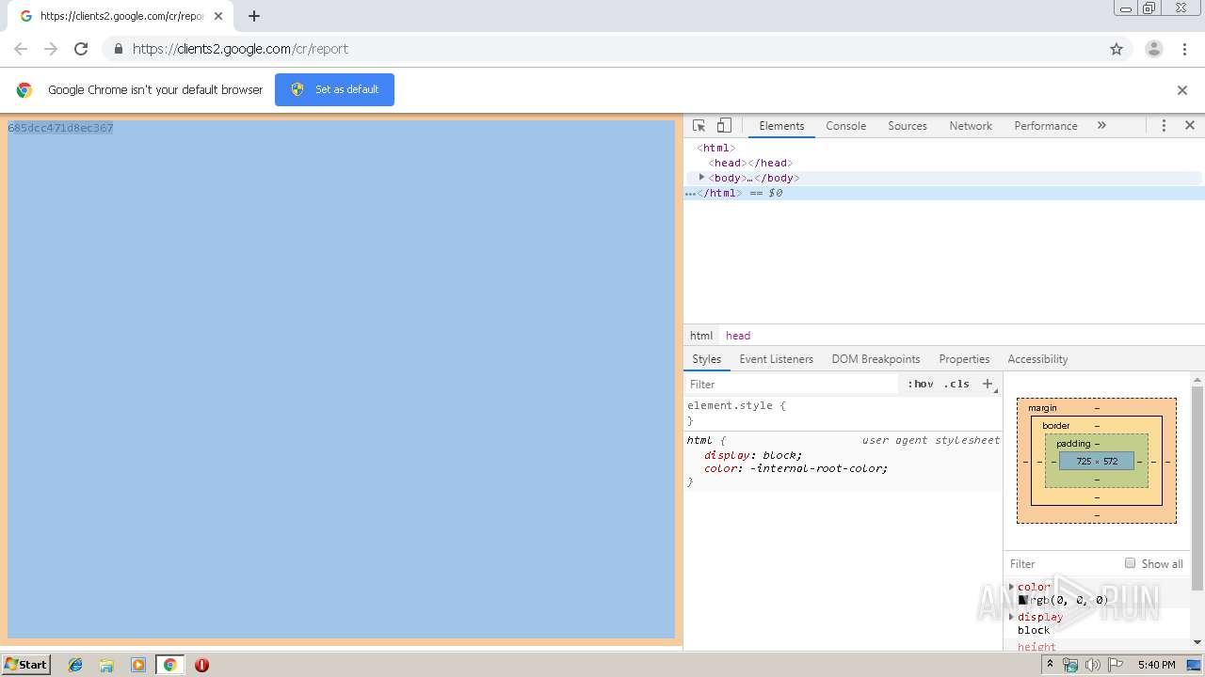Toggle .cls element classes button
The height and width of the screenshot is (677, 1205).
click(x=956, y=385)
